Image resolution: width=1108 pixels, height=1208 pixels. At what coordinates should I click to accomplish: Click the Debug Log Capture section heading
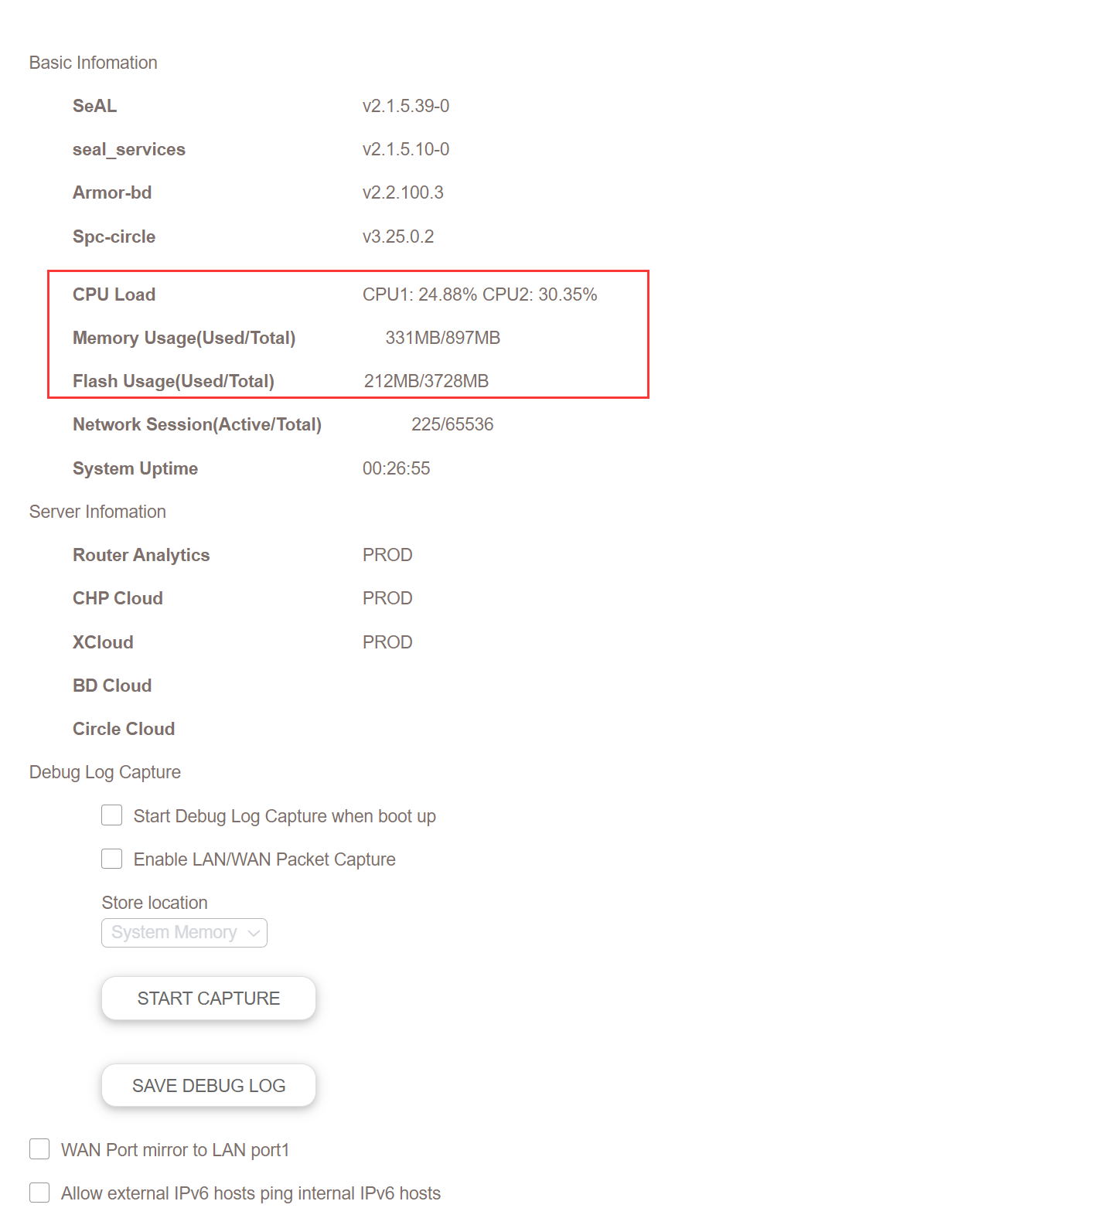click(x=105, y=772)
